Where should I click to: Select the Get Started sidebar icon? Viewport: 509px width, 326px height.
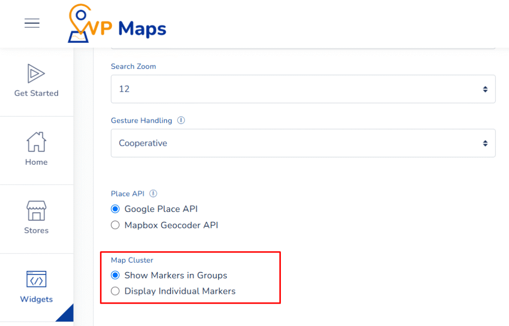point(36,73)
